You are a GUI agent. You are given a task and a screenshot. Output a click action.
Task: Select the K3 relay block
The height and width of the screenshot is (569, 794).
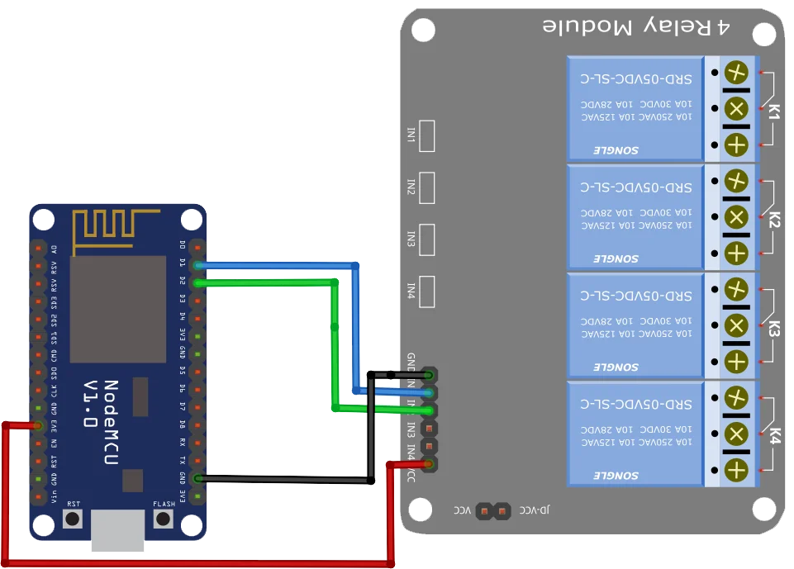635,325
